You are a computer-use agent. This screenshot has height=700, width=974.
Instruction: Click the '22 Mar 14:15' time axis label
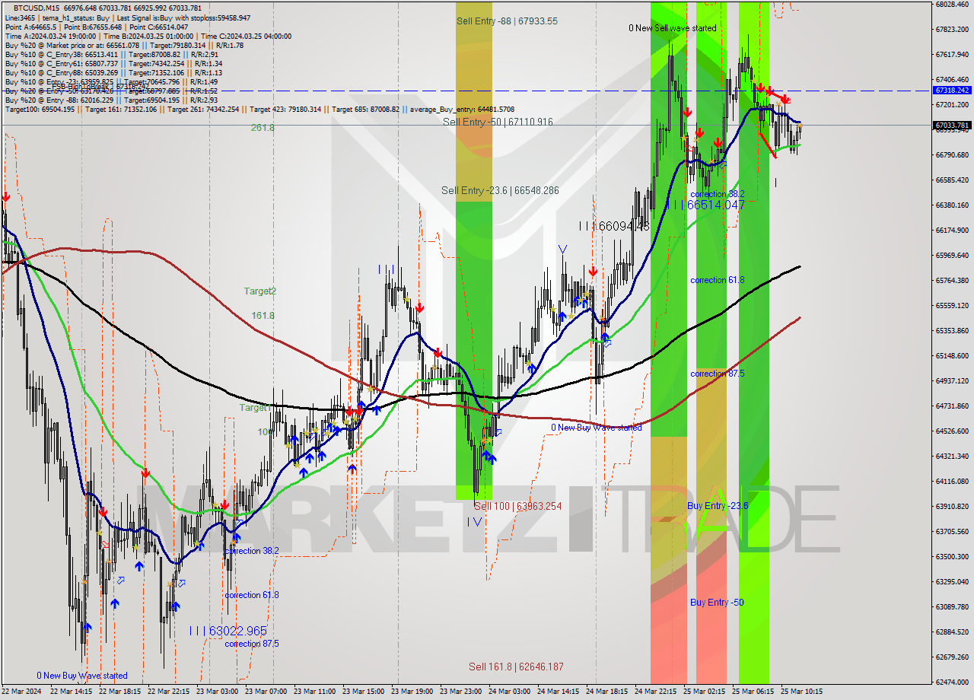[x=71, y=692]
